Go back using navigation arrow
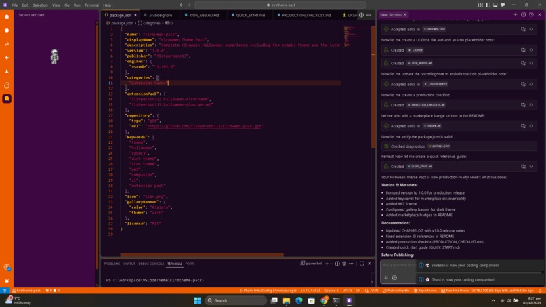This screenshot has height=307, width=546. (182, 5)
